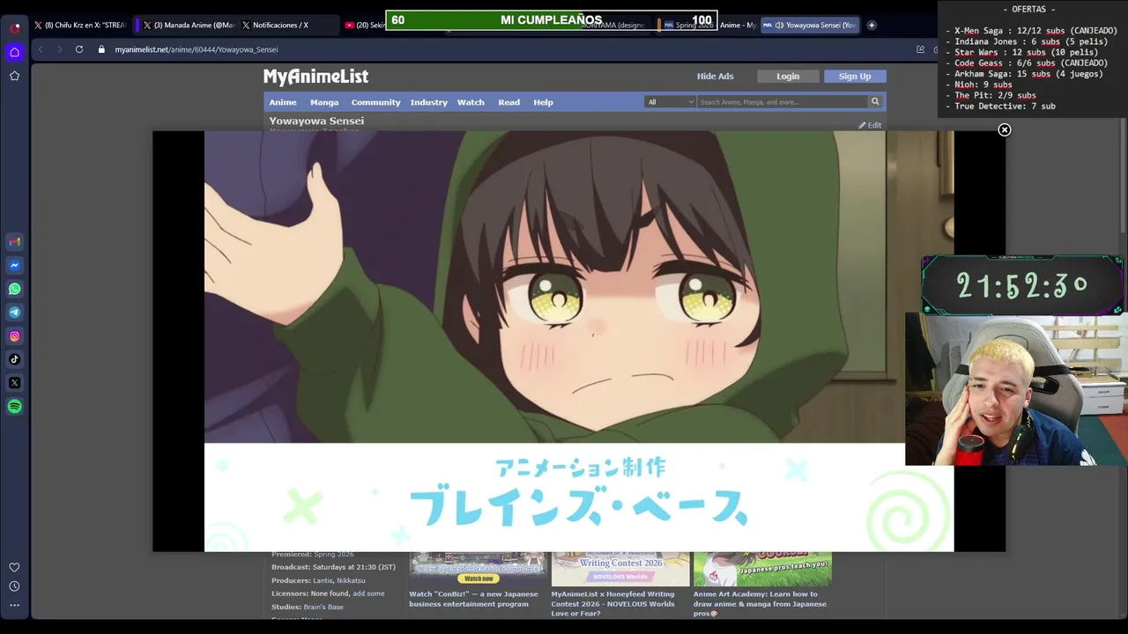The image size is (1128, 634).
Task: Open WhatsApp in the sidebar
Action: pos(15,289)
